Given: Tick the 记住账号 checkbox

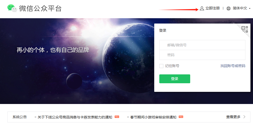Looking at the screenshot, I should pyautogui.click(x=161, y=66).
